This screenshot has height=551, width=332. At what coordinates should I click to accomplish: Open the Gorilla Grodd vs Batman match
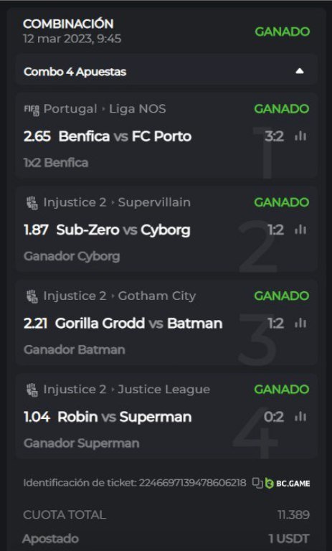[139, 324]
